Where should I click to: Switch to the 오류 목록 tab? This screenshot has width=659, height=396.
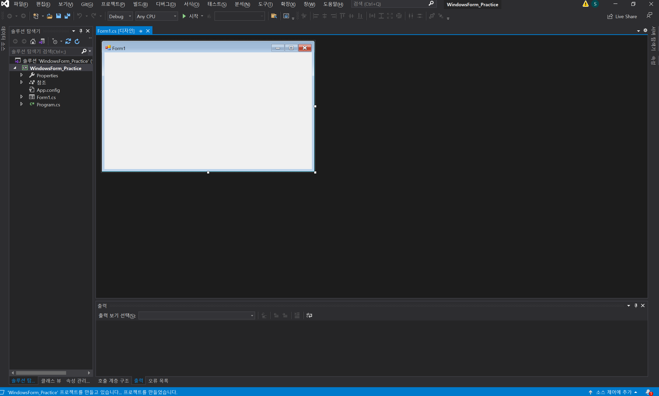pyautogui.click(x=158, y=381)
